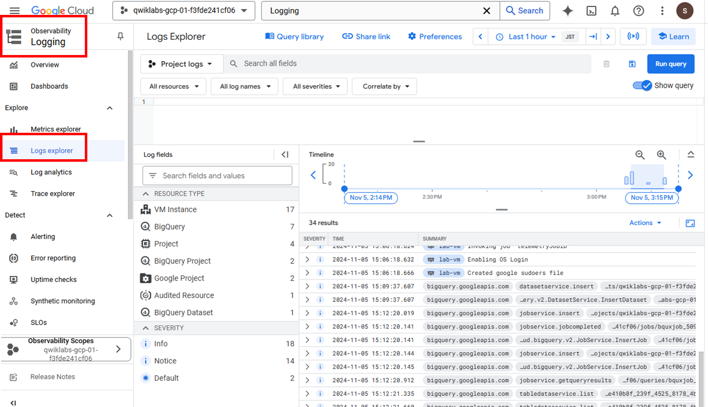Image resolution: width=708 pixels, height=407 pixels.
Task: Select Logs explorer in the sidebar
Action: point(52,151)
